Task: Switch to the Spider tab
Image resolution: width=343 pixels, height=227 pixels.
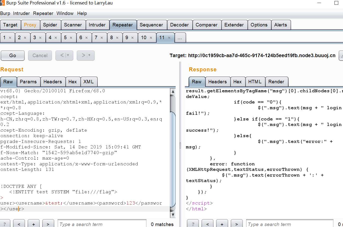Action: click(50, 25)
